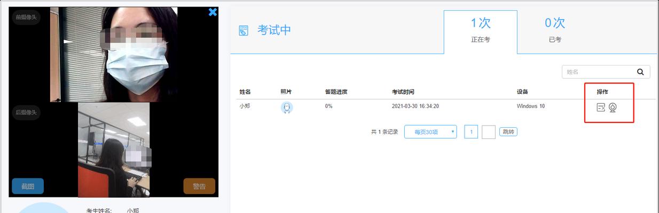
Task: Click the 考试中 header icon
Action: click(244, 30)
